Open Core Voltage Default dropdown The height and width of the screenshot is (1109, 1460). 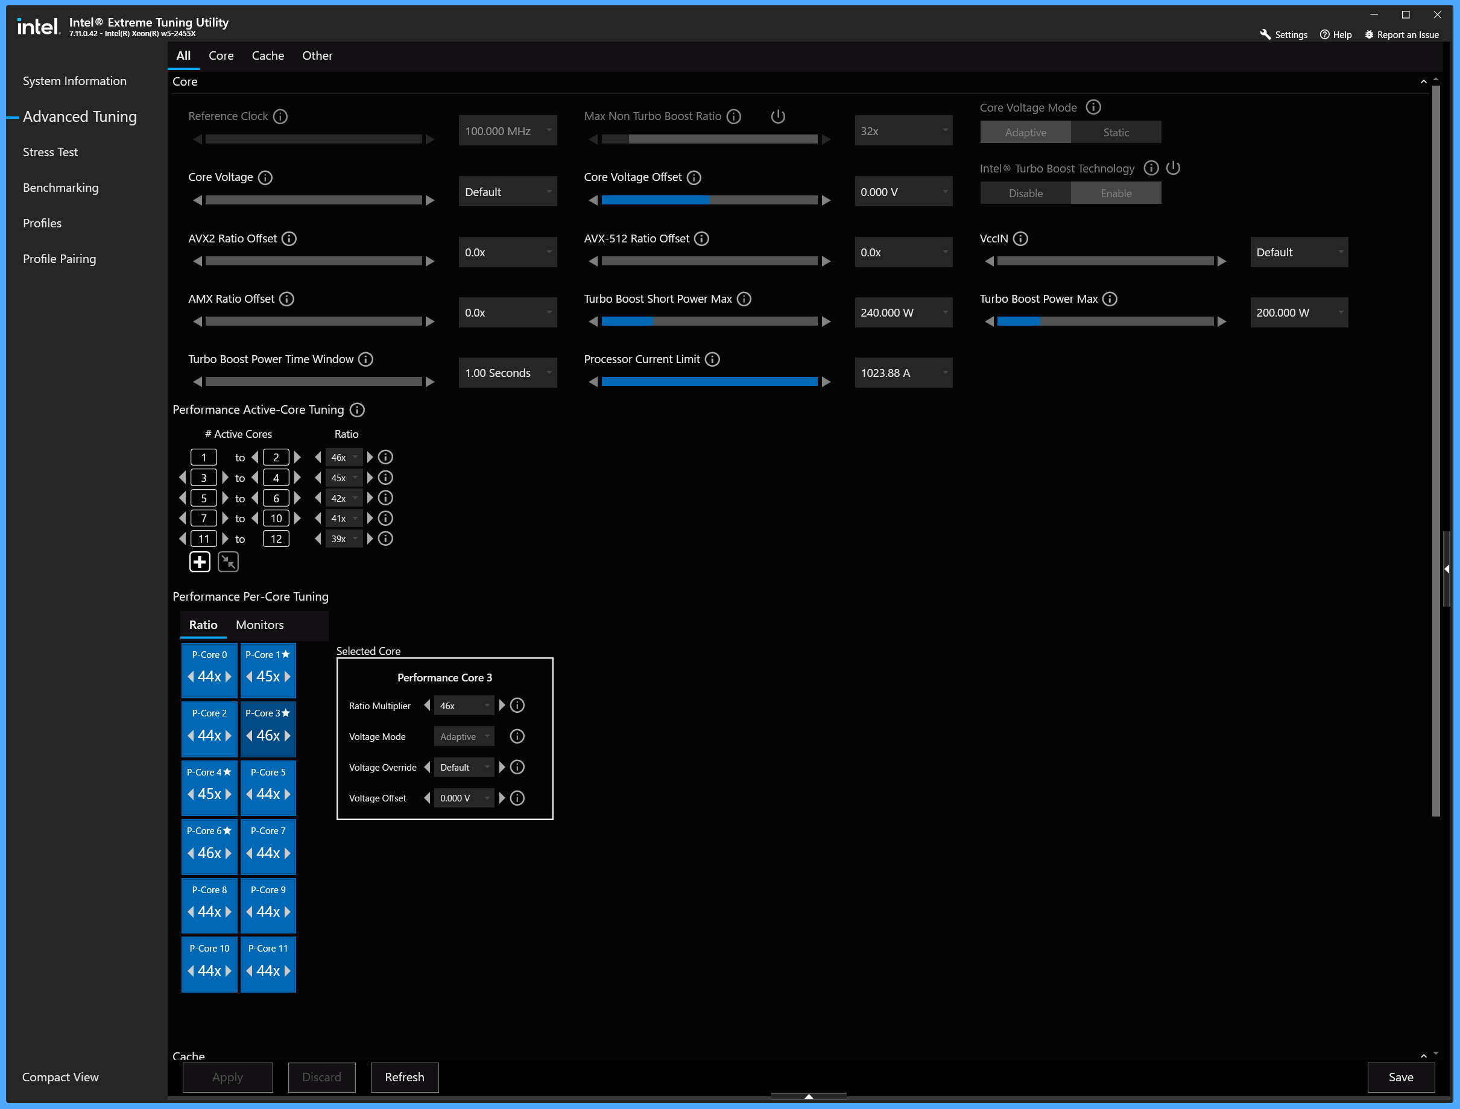coord(508,191)
